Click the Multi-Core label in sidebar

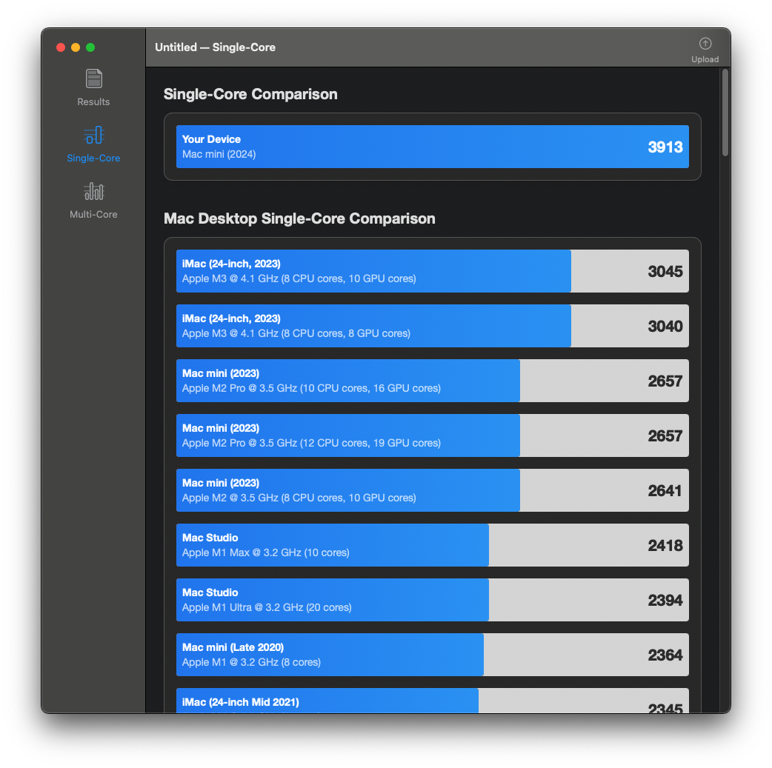click(x=93, y=215)
